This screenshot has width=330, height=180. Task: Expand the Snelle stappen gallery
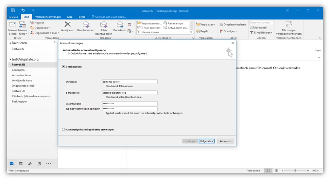(x=191, y=32)
